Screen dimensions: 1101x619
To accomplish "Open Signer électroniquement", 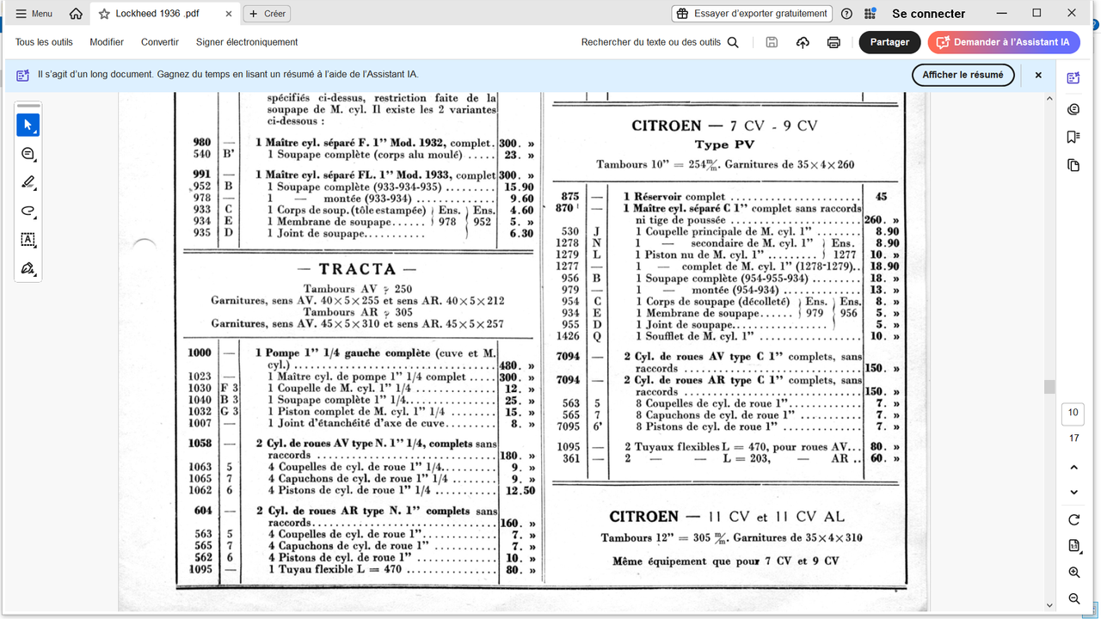I will [247, 42].
